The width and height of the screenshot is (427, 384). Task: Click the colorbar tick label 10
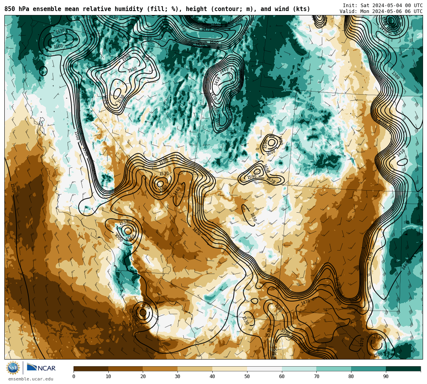tap(108, 377)
